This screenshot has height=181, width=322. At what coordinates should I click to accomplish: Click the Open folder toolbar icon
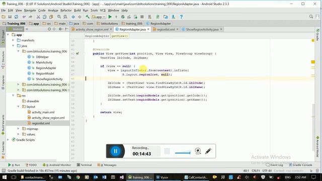click(4, 17)
